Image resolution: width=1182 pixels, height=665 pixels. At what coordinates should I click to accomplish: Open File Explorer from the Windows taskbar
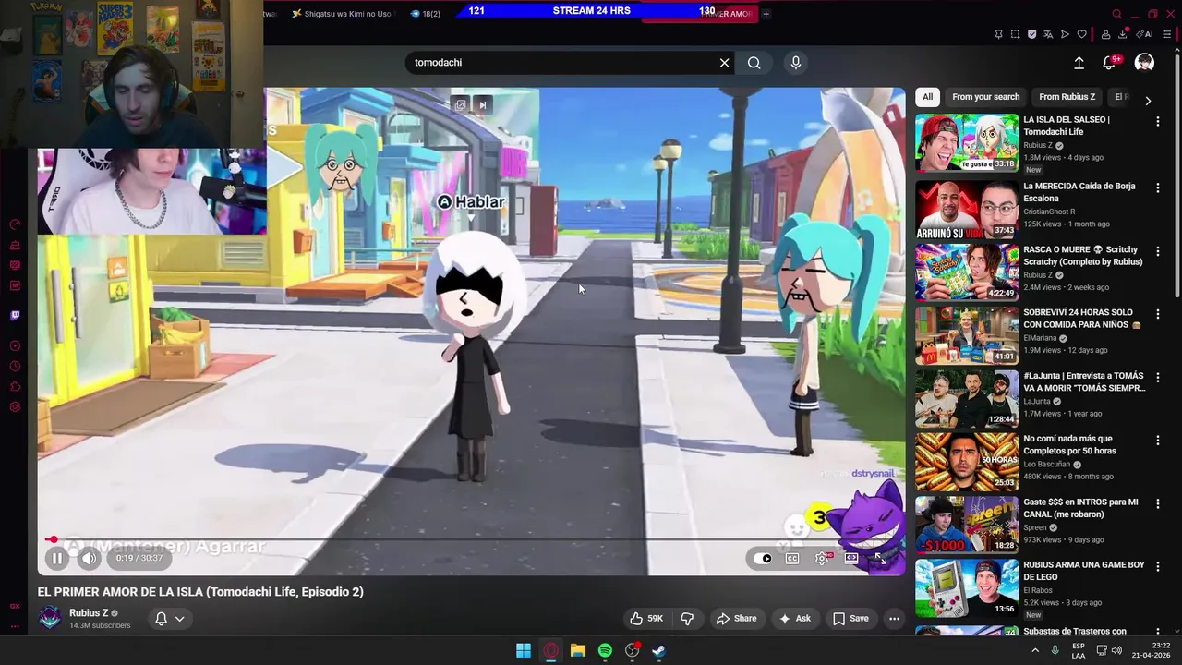578,650
